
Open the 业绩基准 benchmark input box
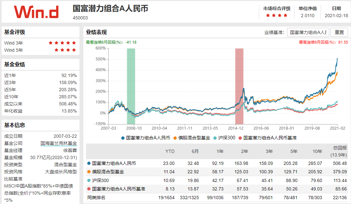click(x=308, y=32)
